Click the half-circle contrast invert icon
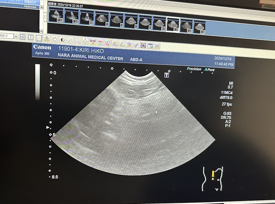The height and width of the screenshot is (204, 275). 62,40
